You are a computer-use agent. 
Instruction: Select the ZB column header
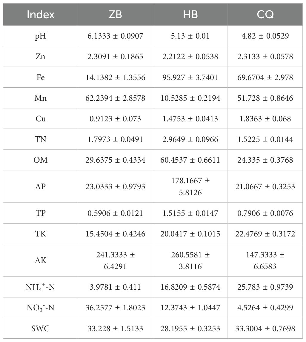(116, 15)
